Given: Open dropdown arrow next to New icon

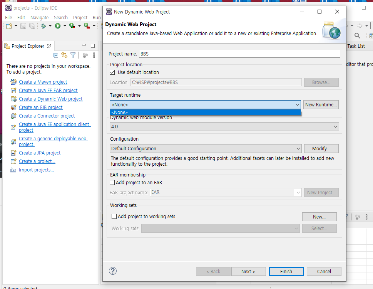Looking at the screenshot, I should [x=16, y=26].
